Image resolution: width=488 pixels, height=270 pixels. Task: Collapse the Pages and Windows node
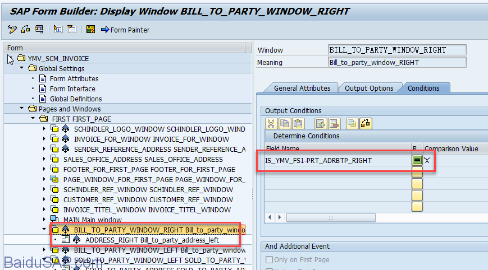(21, 108)
